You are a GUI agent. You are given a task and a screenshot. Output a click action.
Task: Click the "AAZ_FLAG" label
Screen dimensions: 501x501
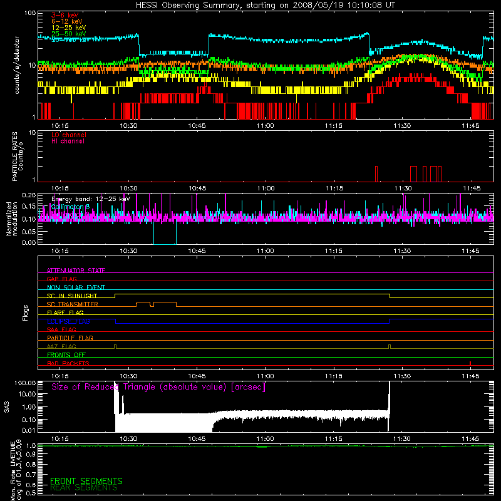(61, 346)
